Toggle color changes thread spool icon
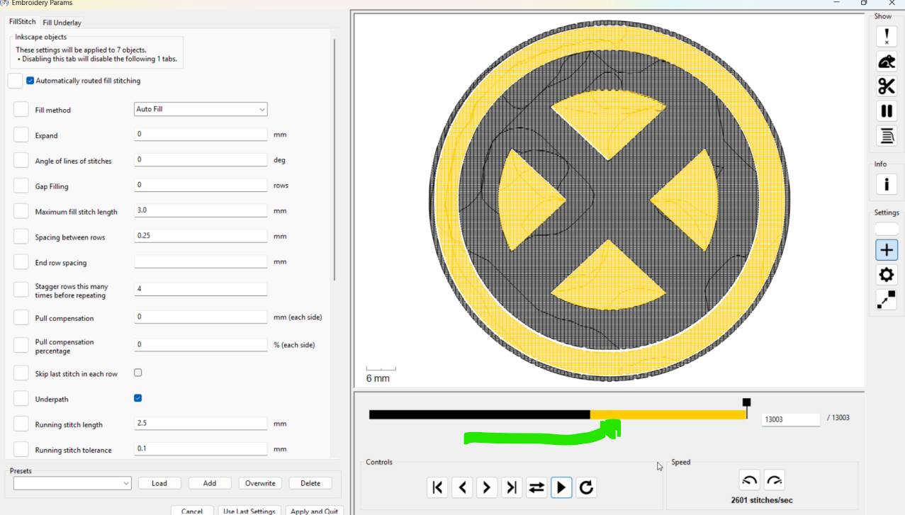The height and width of the screenshot is (515, 905). 886,136
